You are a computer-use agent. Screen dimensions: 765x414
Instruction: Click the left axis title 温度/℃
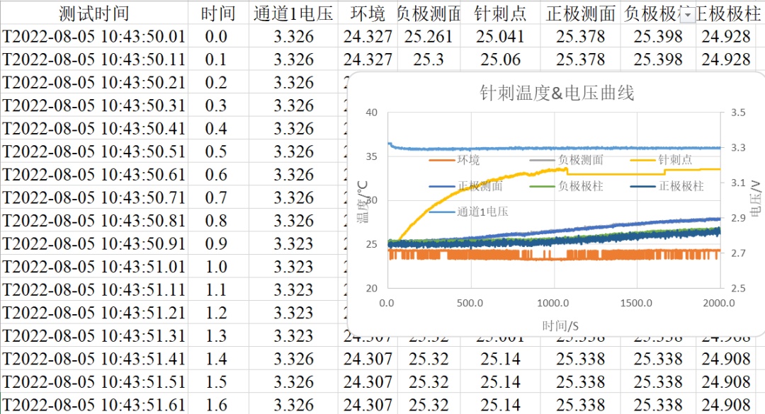pyautogui.click(x=363, y=200)
